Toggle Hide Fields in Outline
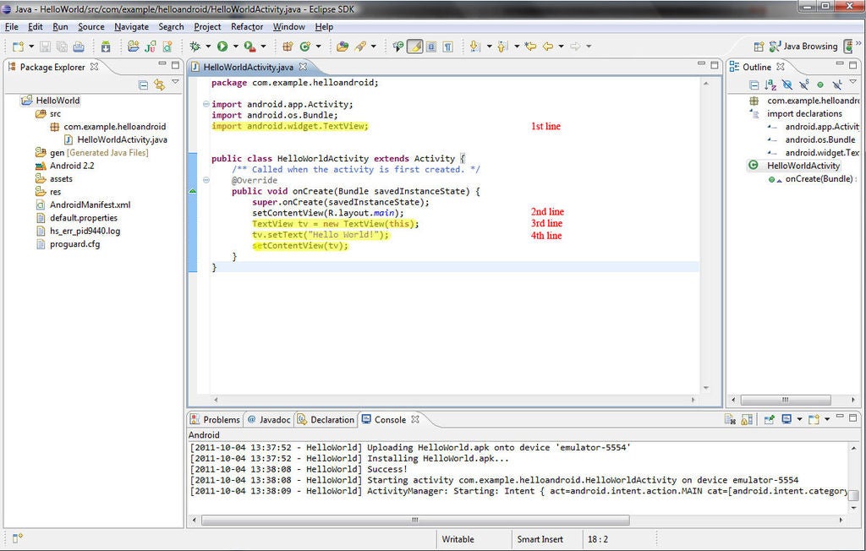This screenshot has width=866, height=551. pos(787,85)
